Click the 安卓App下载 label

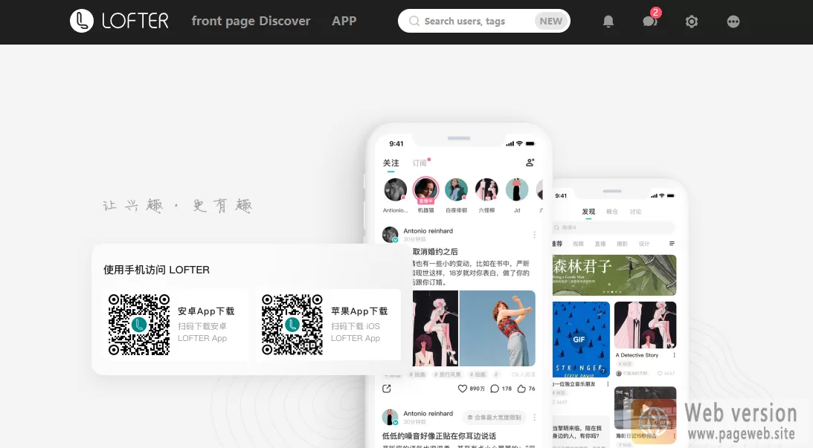(206, 311)
